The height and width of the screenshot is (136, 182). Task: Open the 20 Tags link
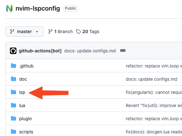pyautogui.click(x=88, y=32)
